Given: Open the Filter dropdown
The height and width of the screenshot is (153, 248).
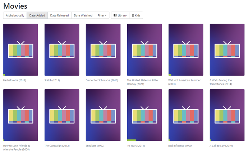Looking at the screenshot, I should tap(102, 15).
